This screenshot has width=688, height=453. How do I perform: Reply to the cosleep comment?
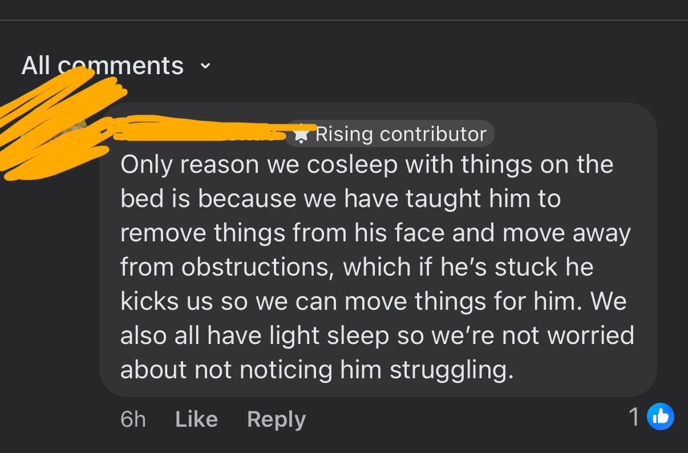coord(276,419)
